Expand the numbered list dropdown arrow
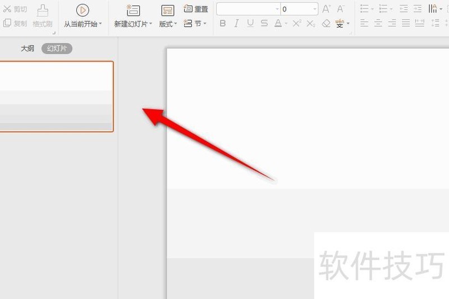Viewport: 449px width, 299px height. click(391, 9)
